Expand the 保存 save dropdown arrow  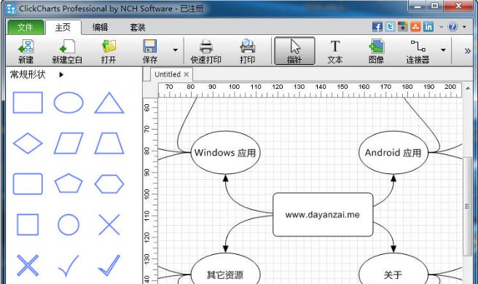click(x=176, y=50)
